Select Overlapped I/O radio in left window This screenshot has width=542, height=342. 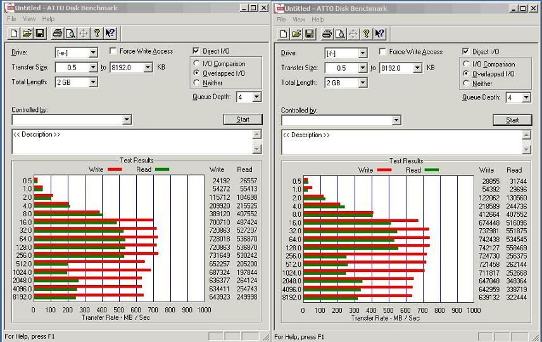click(x=197, y=73)
